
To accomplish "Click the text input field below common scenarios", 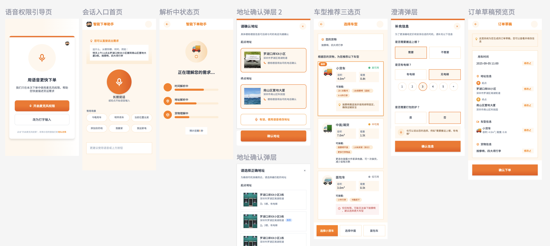I will (x=119, y=148).
